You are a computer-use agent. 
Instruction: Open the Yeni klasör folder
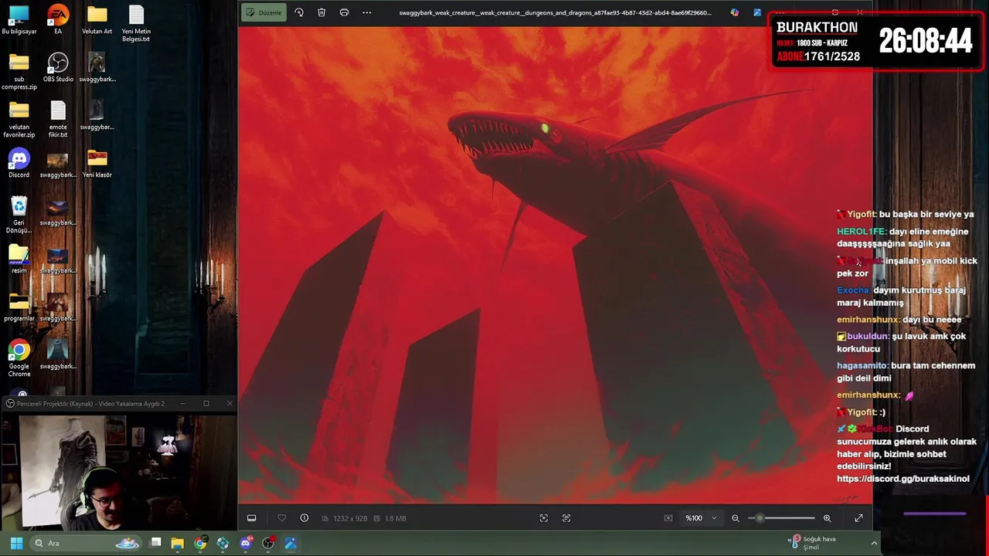coord(97,164)
